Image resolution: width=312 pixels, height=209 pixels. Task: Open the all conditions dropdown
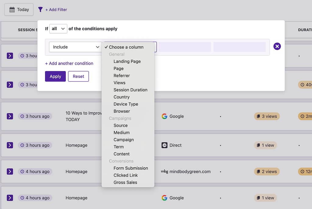[x=58, y=29]
